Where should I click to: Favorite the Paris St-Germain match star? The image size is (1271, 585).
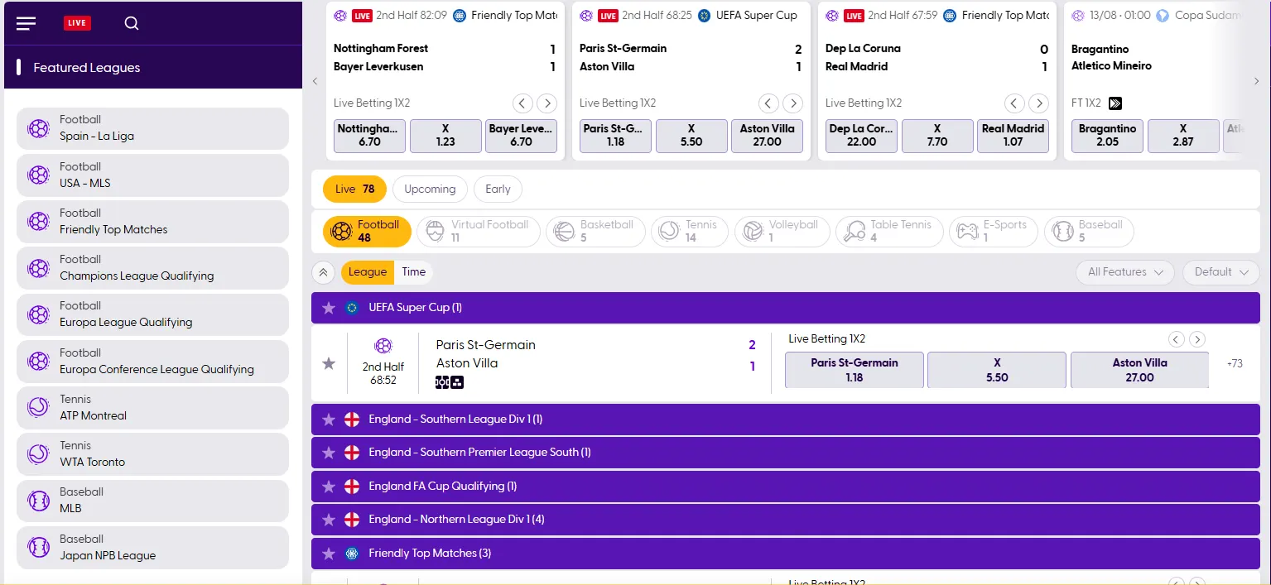pyautogui.click(x=329, y=363)
